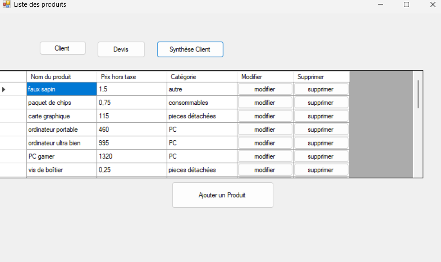Screen dimensions: 441x262
Task: Click the Synthèse Client button
Action: 190,49
